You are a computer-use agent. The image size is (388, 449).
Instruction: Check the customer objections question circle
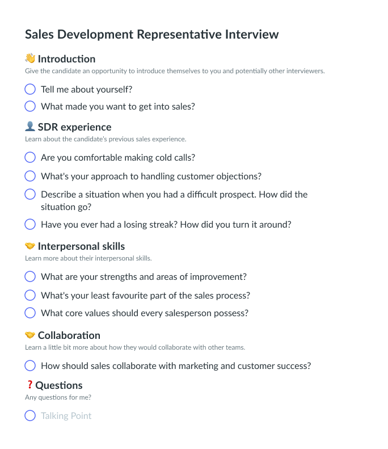click(x=30, y=176)
